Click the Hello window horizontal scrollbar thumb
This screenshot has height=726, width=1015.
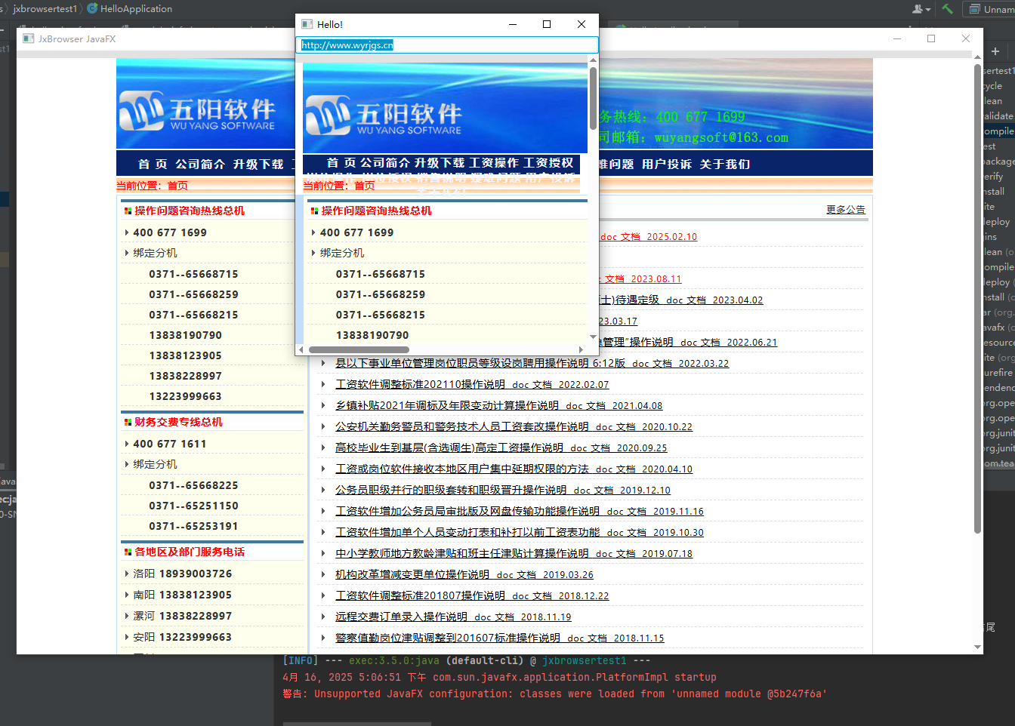point(359,349)
